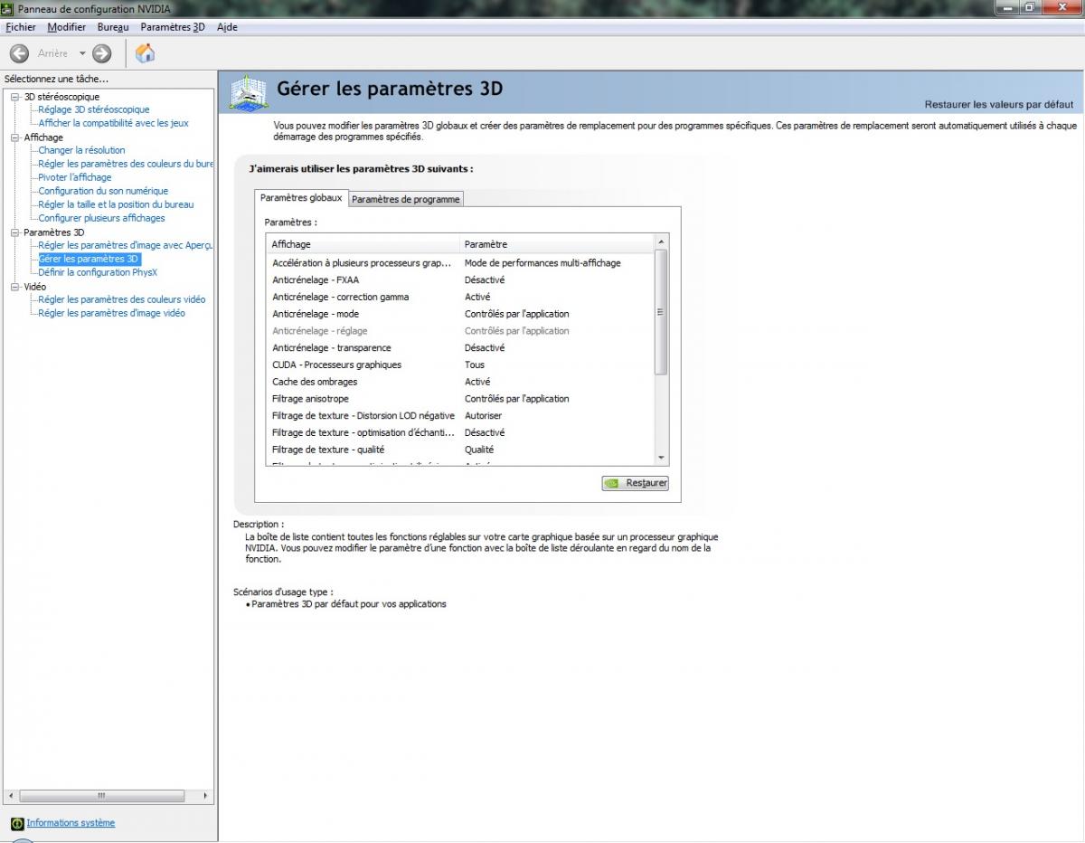The width and height of the screenshot is (1085, 843).
Task: Open the Bureau menu
Action: 113,27
